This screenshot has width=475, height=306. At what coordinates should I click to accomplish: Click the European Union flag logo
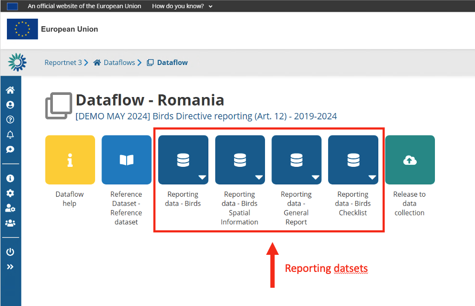click(22, 29)
